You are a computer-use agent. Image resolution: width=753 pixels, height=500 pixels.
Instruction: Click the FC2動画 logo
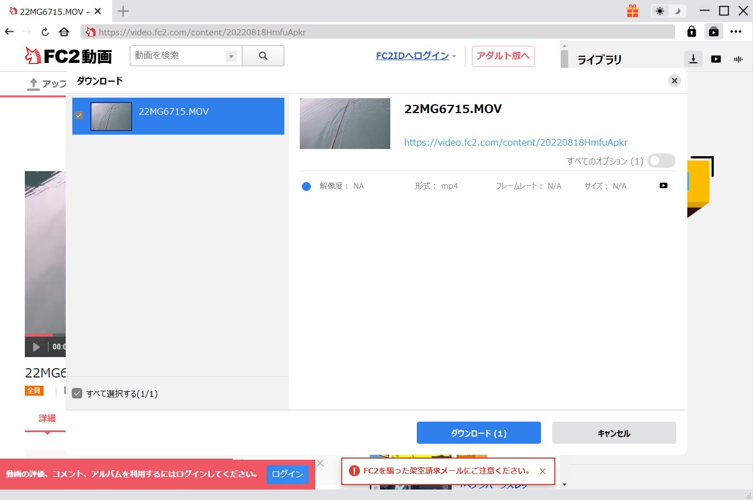[x=68, y=56]
